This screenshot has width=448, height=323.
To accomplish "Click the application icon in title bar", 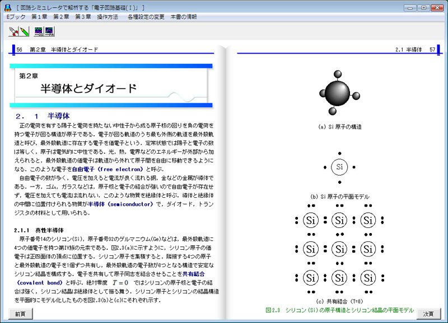I will (x=8, y=7).
